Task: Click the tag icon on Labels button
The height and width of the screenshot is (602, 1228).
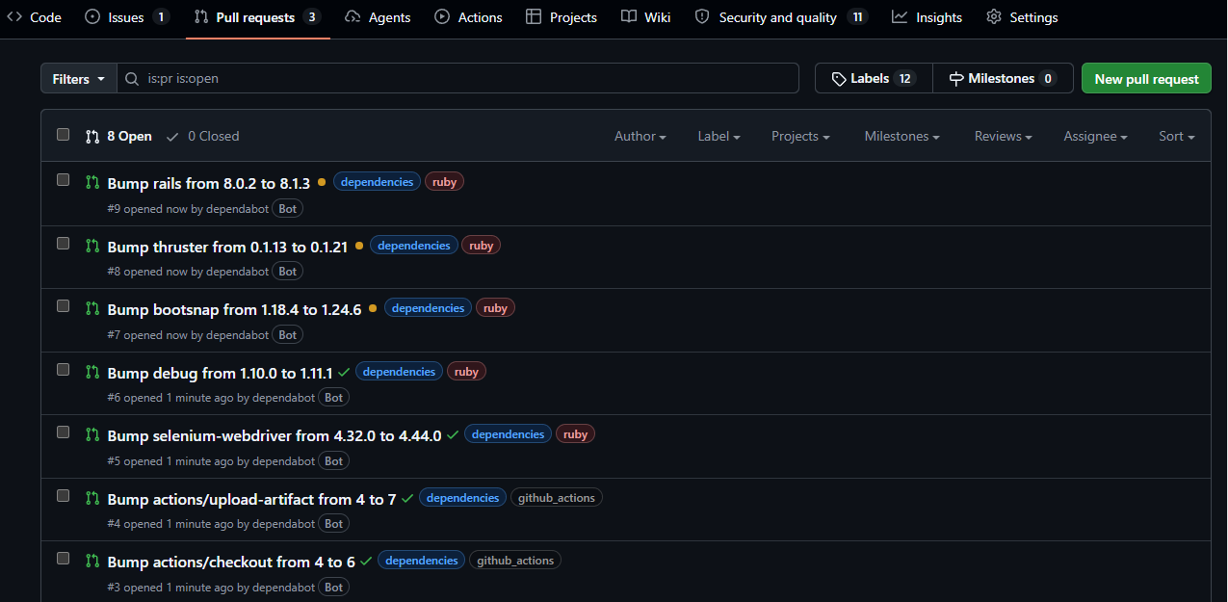Action: pyautogui.click(x=839, y=79)
